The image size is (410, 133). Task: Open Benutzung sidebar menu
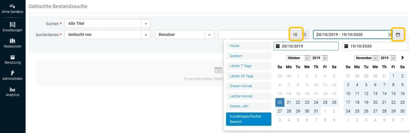tap(13, 59)
